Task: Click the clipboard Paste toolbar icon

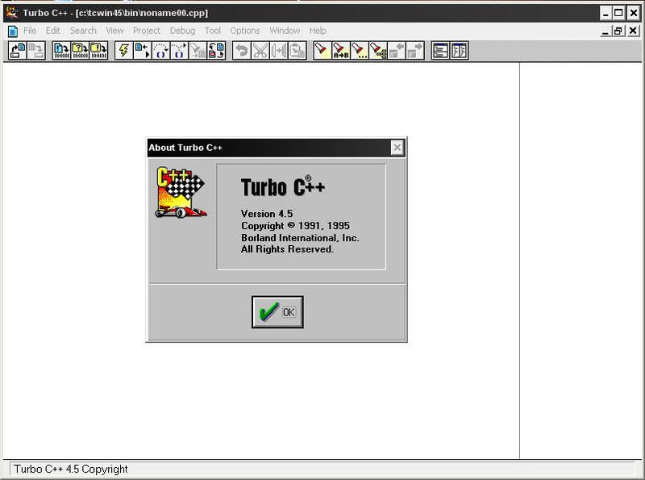Action: tap(298, 51)
